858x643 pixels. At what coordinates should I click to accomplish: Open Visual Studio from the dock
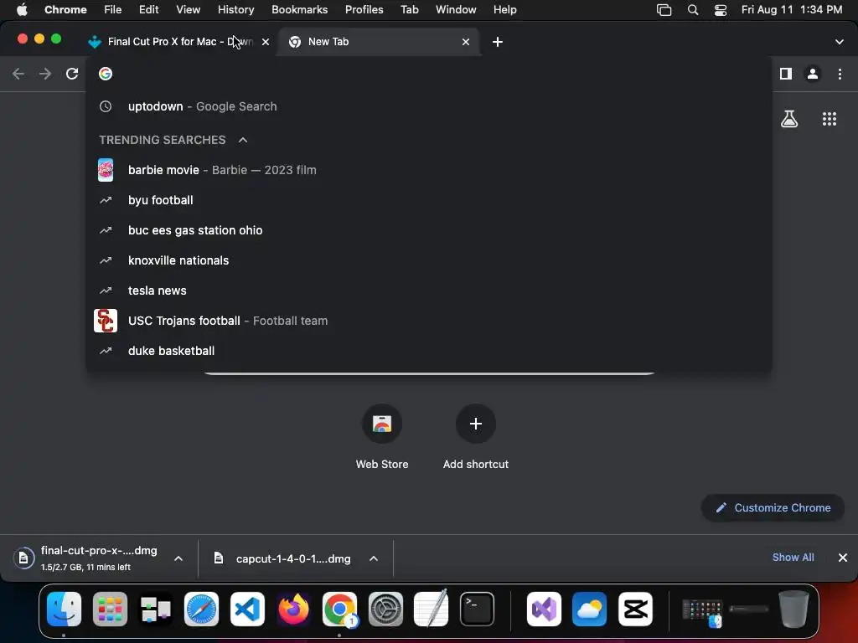pyautogui.click(x=544, y=610)
